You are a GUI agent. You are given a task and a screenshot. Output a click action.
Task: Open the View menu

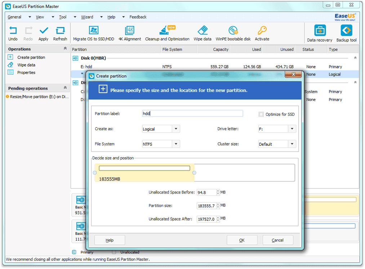click(40, 17)
